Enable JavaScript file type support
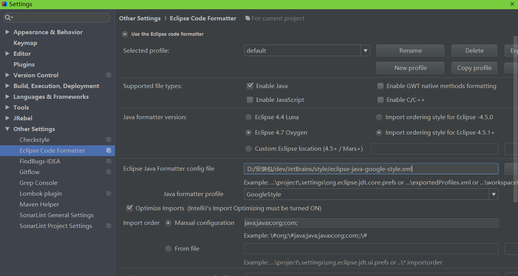This screenshot has height=276, width=518. [250, 100]
